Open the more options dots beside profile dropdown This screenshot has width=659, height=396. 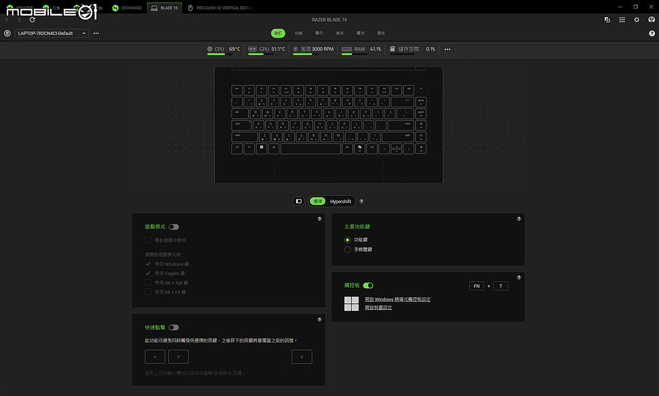tap(96, 33)
